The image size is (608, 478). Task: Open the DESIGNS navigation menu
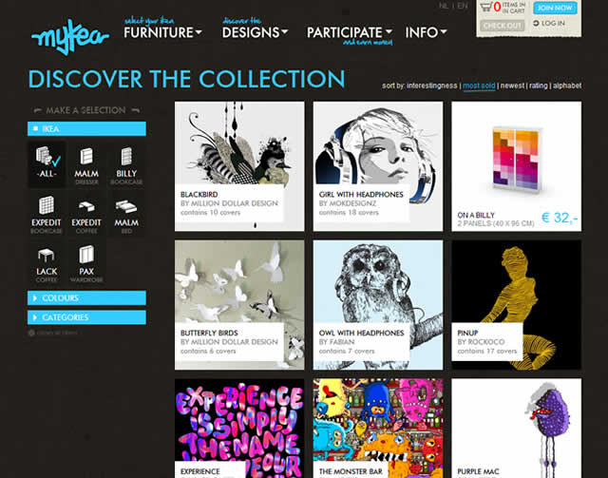pos(255,32)
